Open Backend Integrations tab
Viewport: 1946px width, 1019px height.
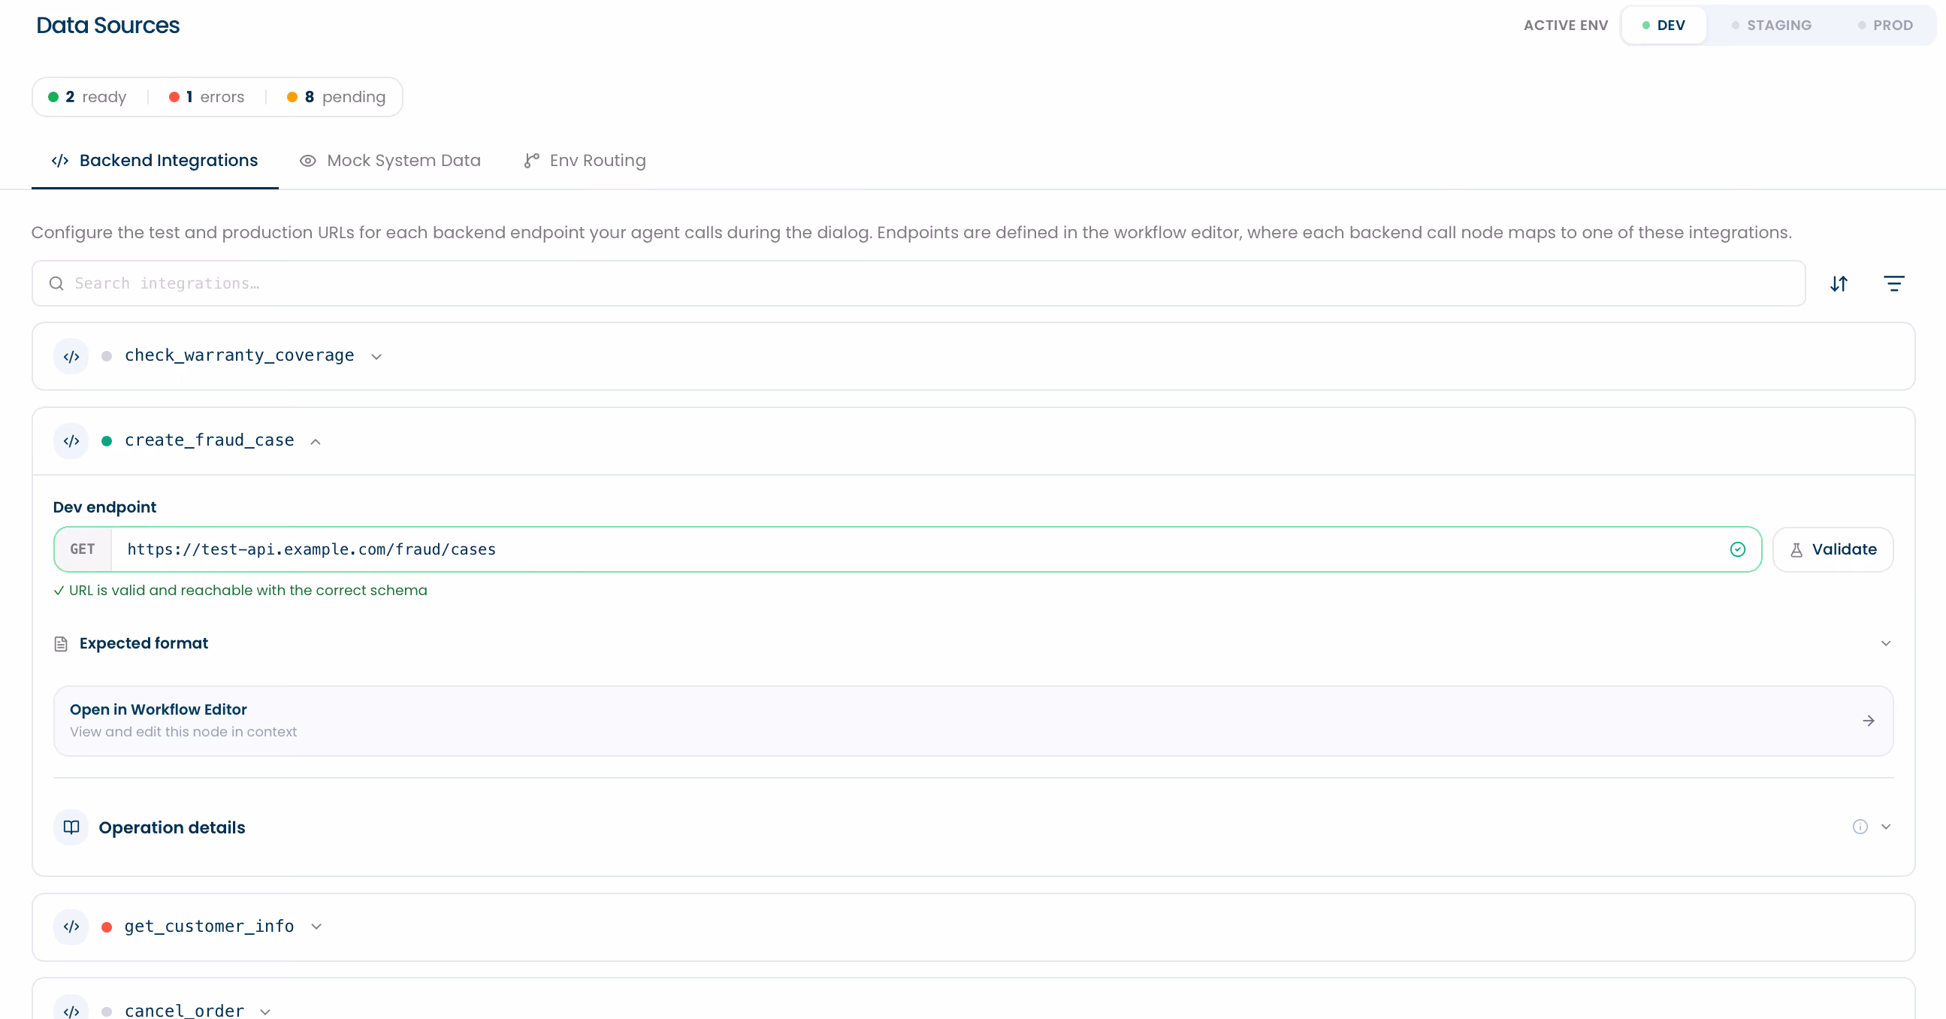pos(155,160)
